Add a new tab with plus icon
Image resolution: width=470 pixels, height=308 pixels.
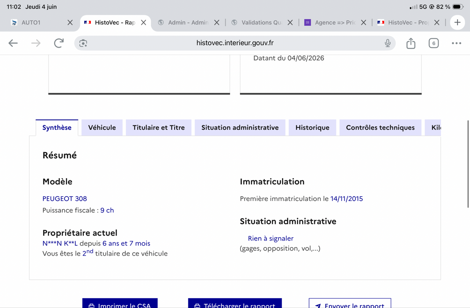tap(457, 22)
